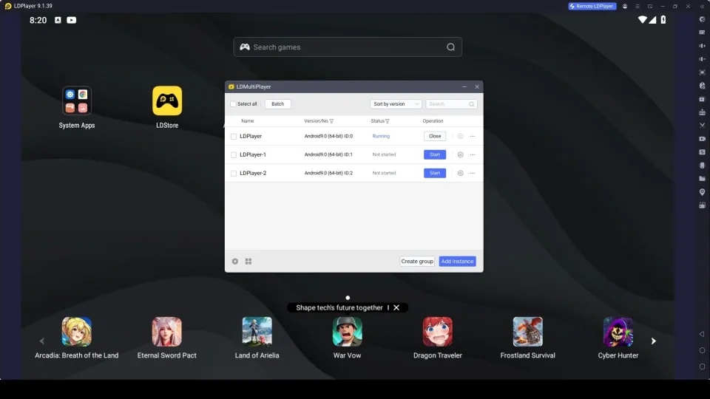Screen dimensions: 710x399
Task: Click Add instance button
Action: [457, 262]
